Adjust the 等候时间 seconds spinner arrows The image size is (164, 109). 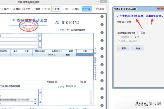(135, 37)
